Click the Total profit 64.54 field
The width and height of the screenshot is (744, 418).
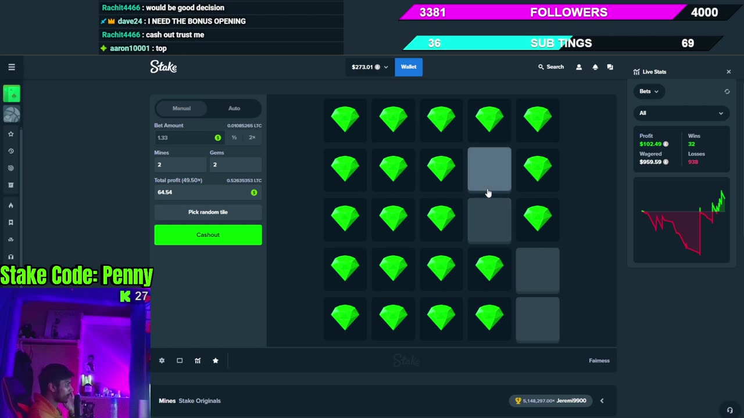coord(208,192)
